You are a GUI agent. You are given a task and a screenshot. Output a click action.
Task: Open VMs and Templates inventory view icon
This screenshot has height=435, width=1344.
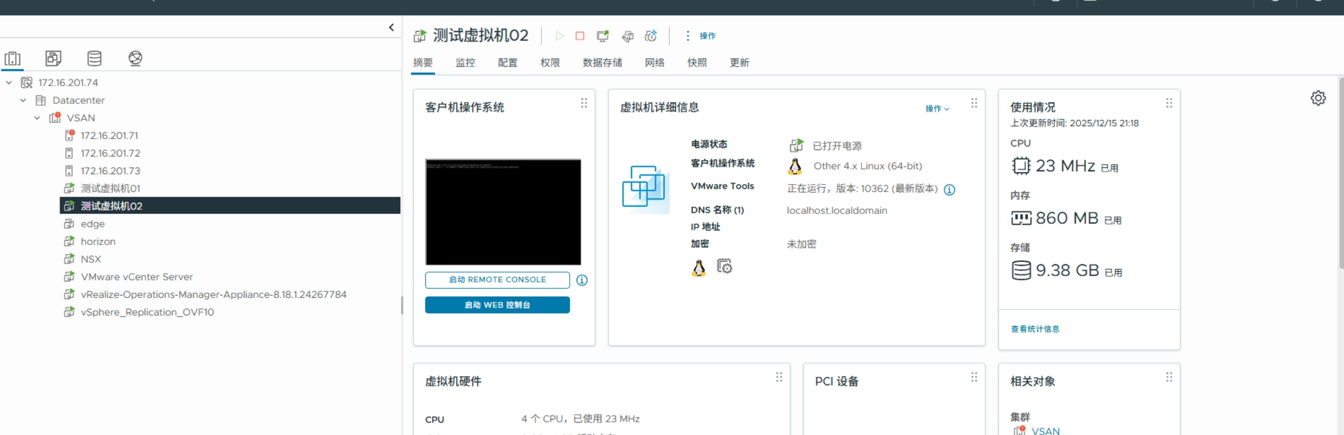click(x=53, y=59)
